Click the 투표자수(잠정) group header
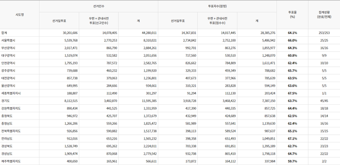Screen dimensions: 340x165 tap(217, 6)
